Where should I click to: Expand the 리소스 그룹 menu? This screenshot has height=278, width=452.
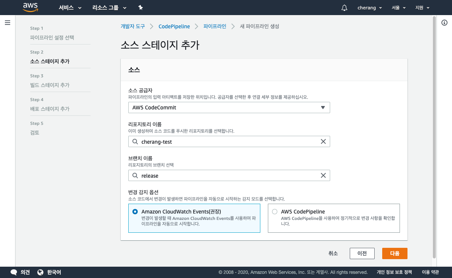coord(109,8)
